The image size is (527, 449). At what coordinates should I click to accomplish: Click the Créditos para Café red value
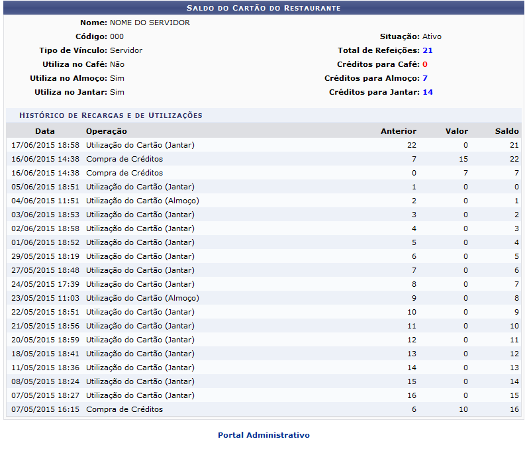coord(424,64)
